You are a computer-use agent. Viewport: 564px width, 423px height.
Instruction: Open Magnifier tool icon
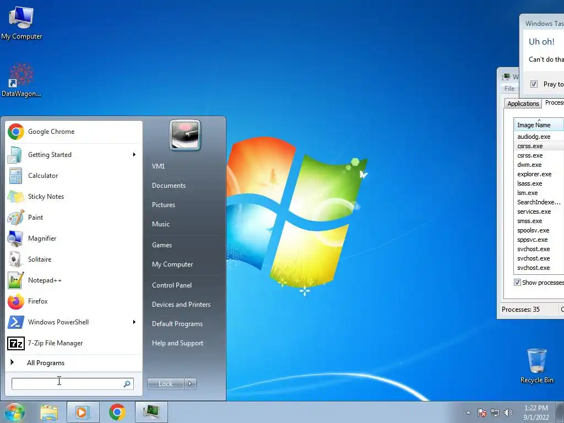[15, 238]
